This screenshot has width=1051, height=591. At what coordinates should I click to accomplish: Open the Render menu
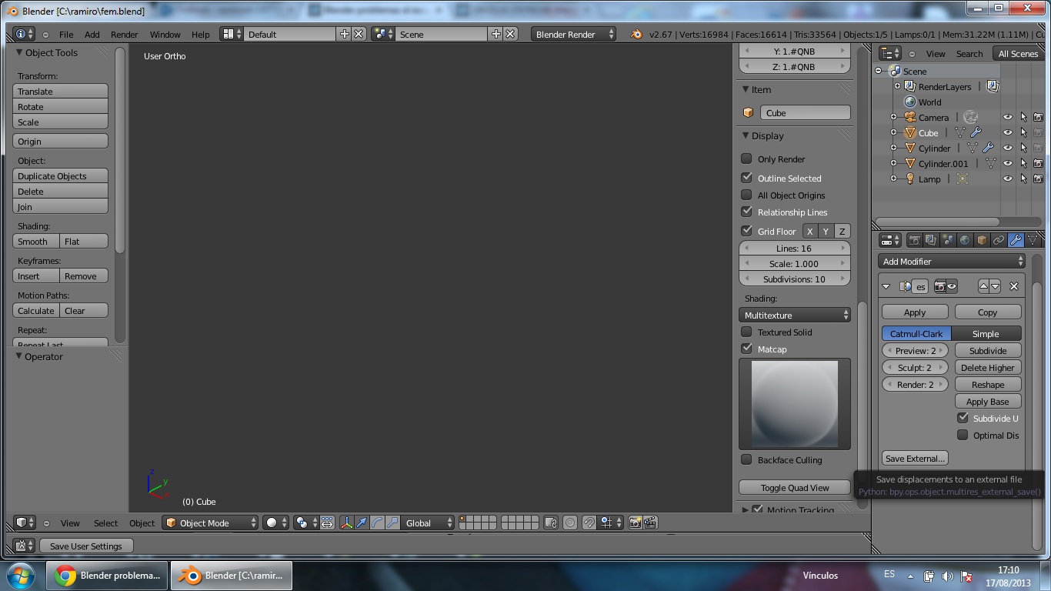pyautogui.click(x=125, y=34)
